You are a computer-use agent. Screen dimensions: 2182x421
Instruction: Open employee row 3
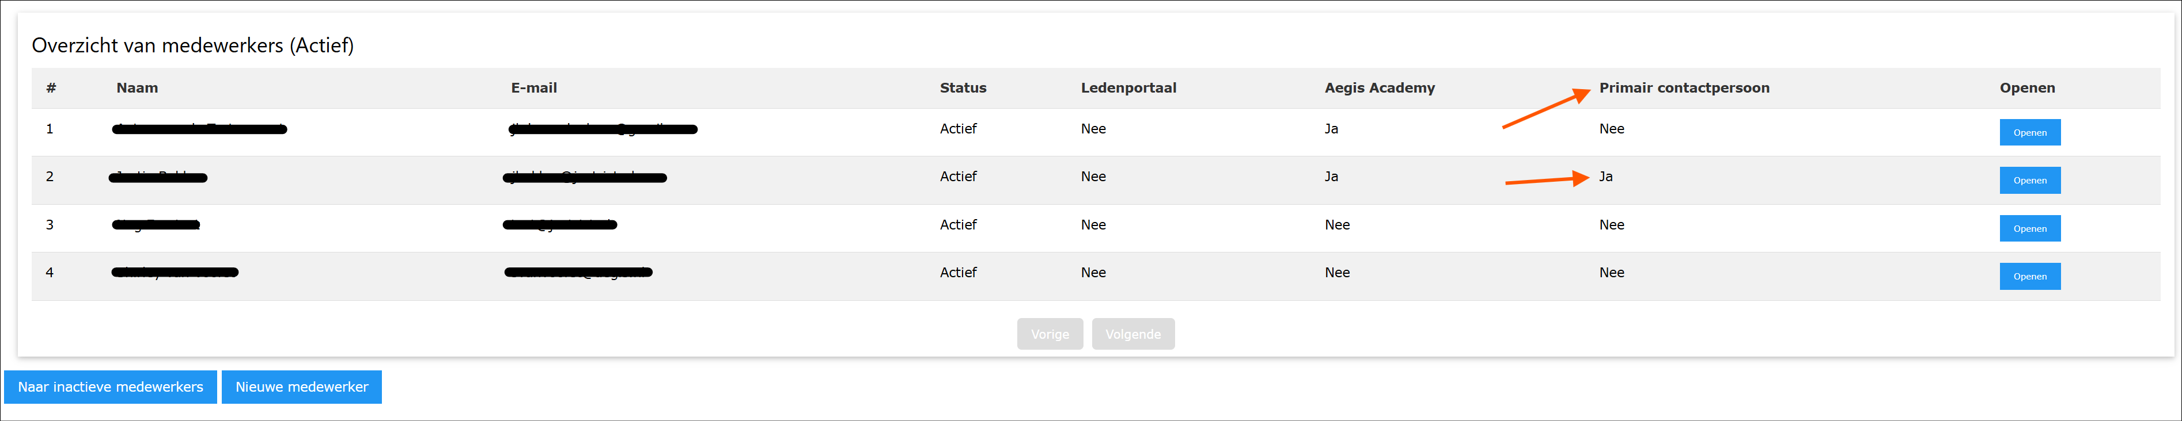coord(2029,228)
